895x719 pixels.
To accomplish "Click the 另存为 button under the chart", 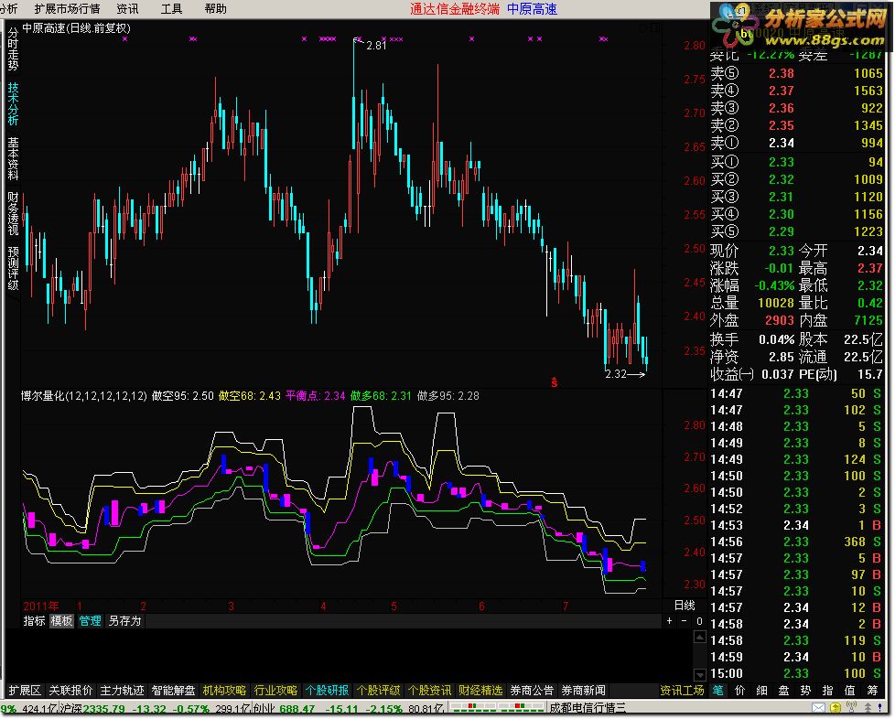I will click(x=124, y=621).
